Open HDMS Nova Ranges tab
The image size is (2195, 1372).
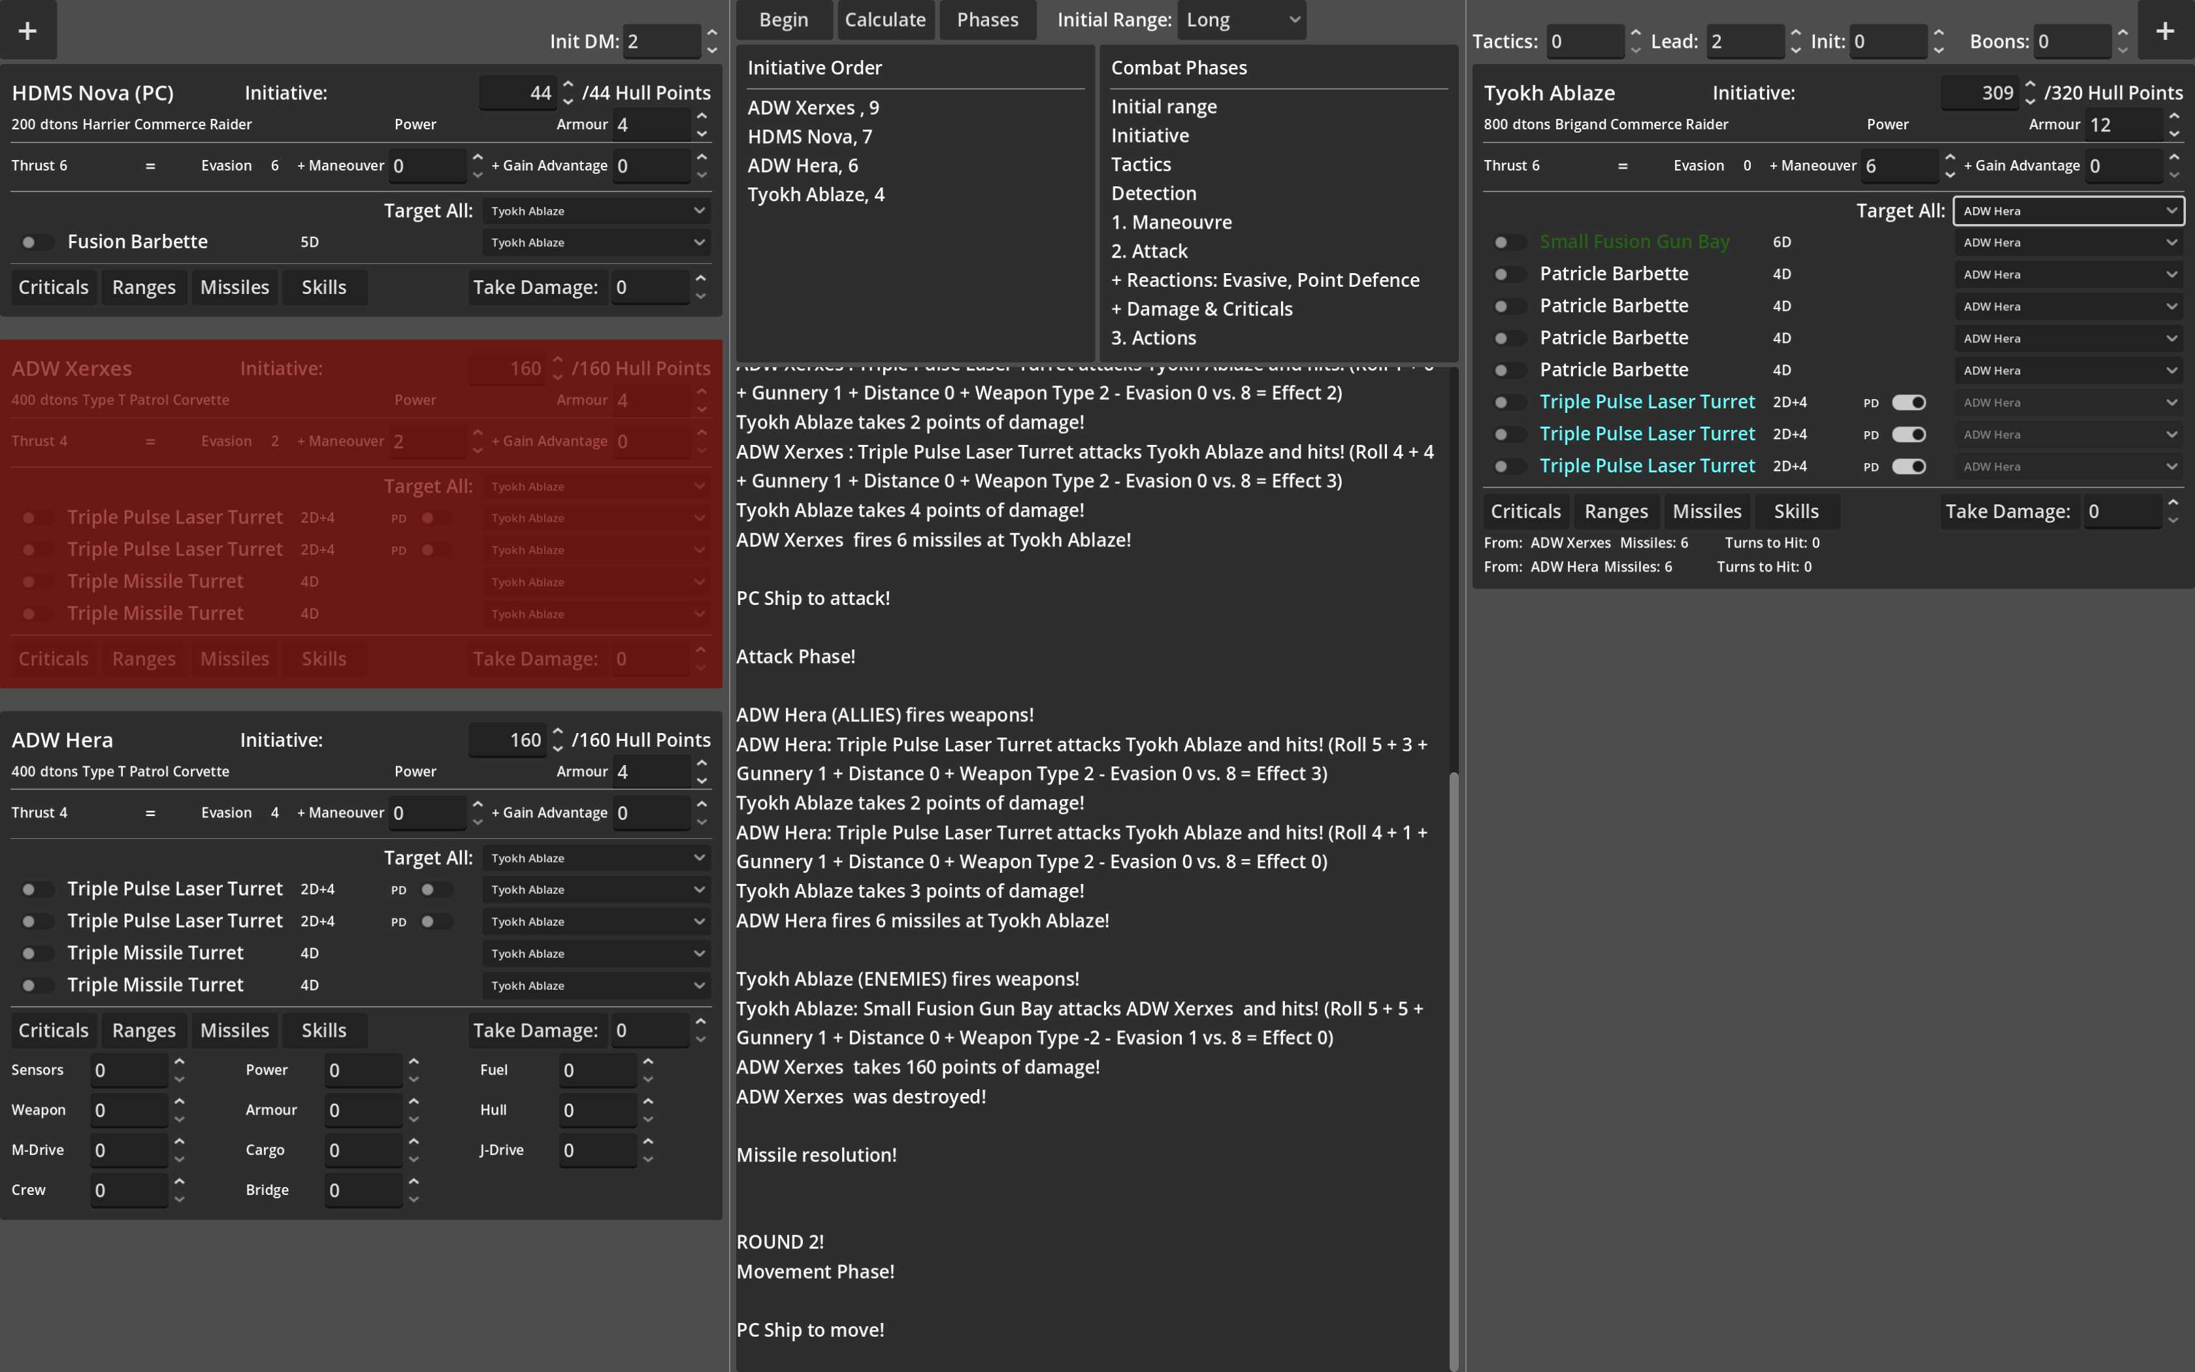(x=144, y=287)
